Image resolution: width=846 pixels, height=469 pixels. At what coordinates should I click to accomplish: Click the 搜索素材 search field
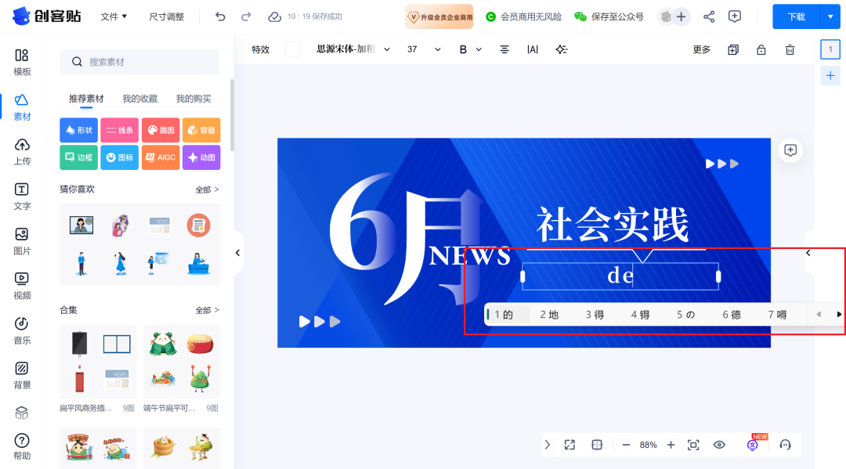(139, 62)
